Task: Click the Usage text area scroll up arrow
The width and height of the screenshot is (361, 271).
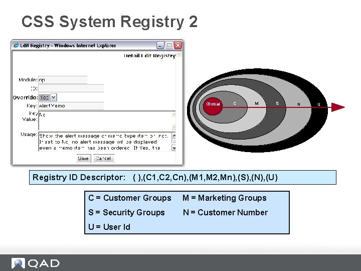Action: (x=174, y=135)
